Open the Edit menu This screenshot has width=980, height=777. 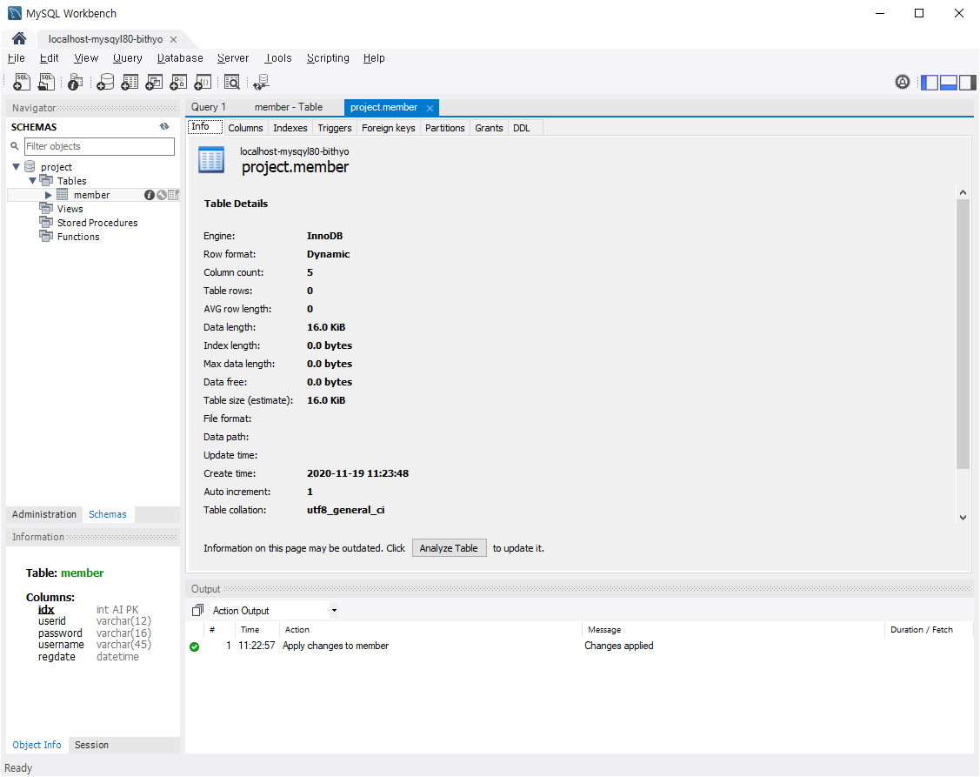click(x=50, y=58)
